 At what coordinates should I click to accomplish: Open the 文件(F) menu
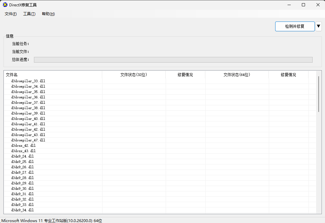pyautogui.click(x=10, y=14)
